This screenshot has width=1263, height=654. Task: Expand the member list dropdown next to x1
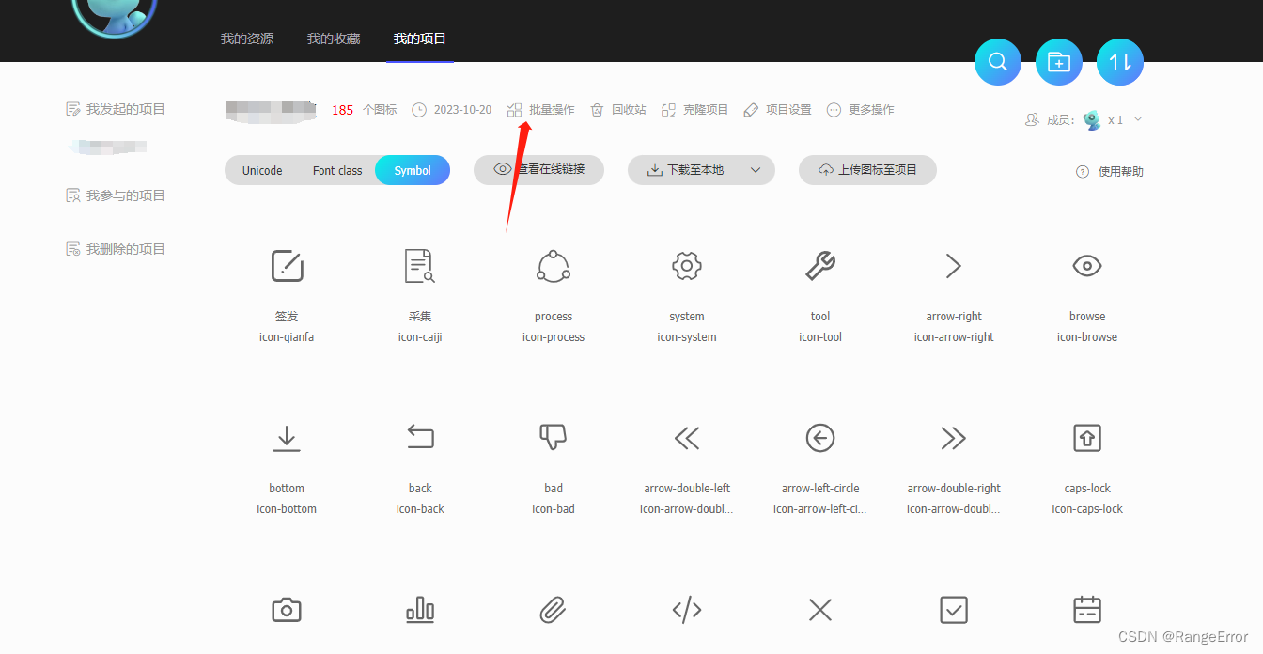(x=1137, y=119)
